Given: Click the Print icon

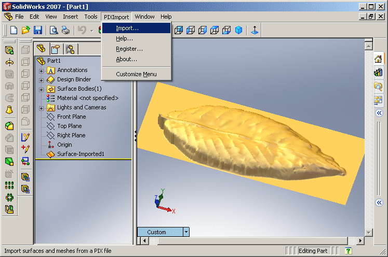Looking at the screenshot, I should [x=65, y=31].
